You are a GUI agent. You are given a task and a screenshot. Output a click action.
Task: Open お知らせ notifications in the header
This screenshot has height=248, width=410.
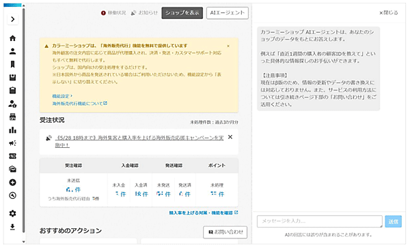click(x=144, y=13)
